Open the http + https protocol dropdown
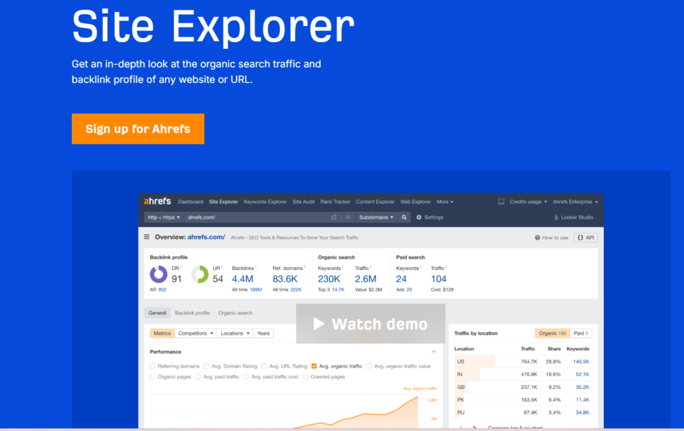 (x=164, y=217)
